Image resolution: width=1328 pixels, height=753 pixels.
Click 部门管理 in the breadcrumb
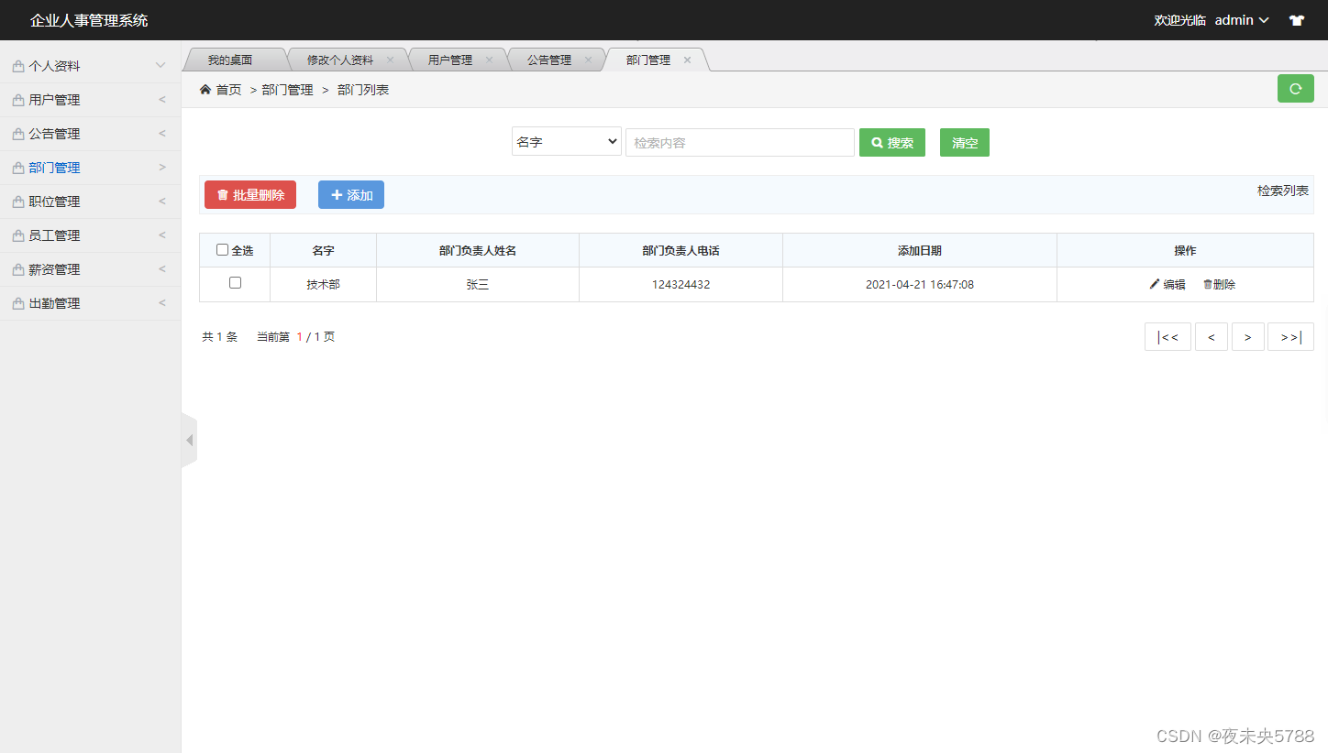(x=287, y=90)
